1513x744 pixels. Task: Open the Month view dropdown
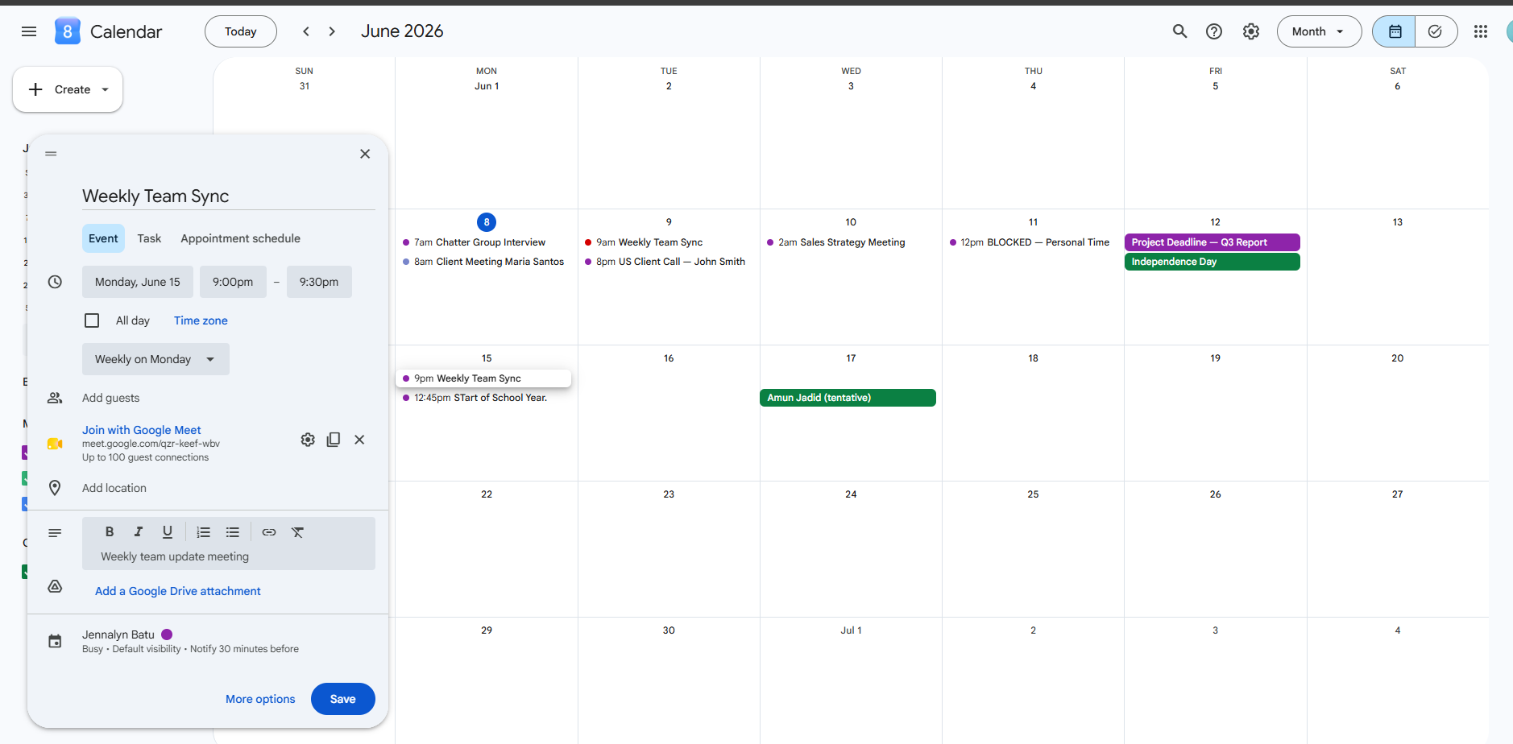click(x=1319, y=31)
